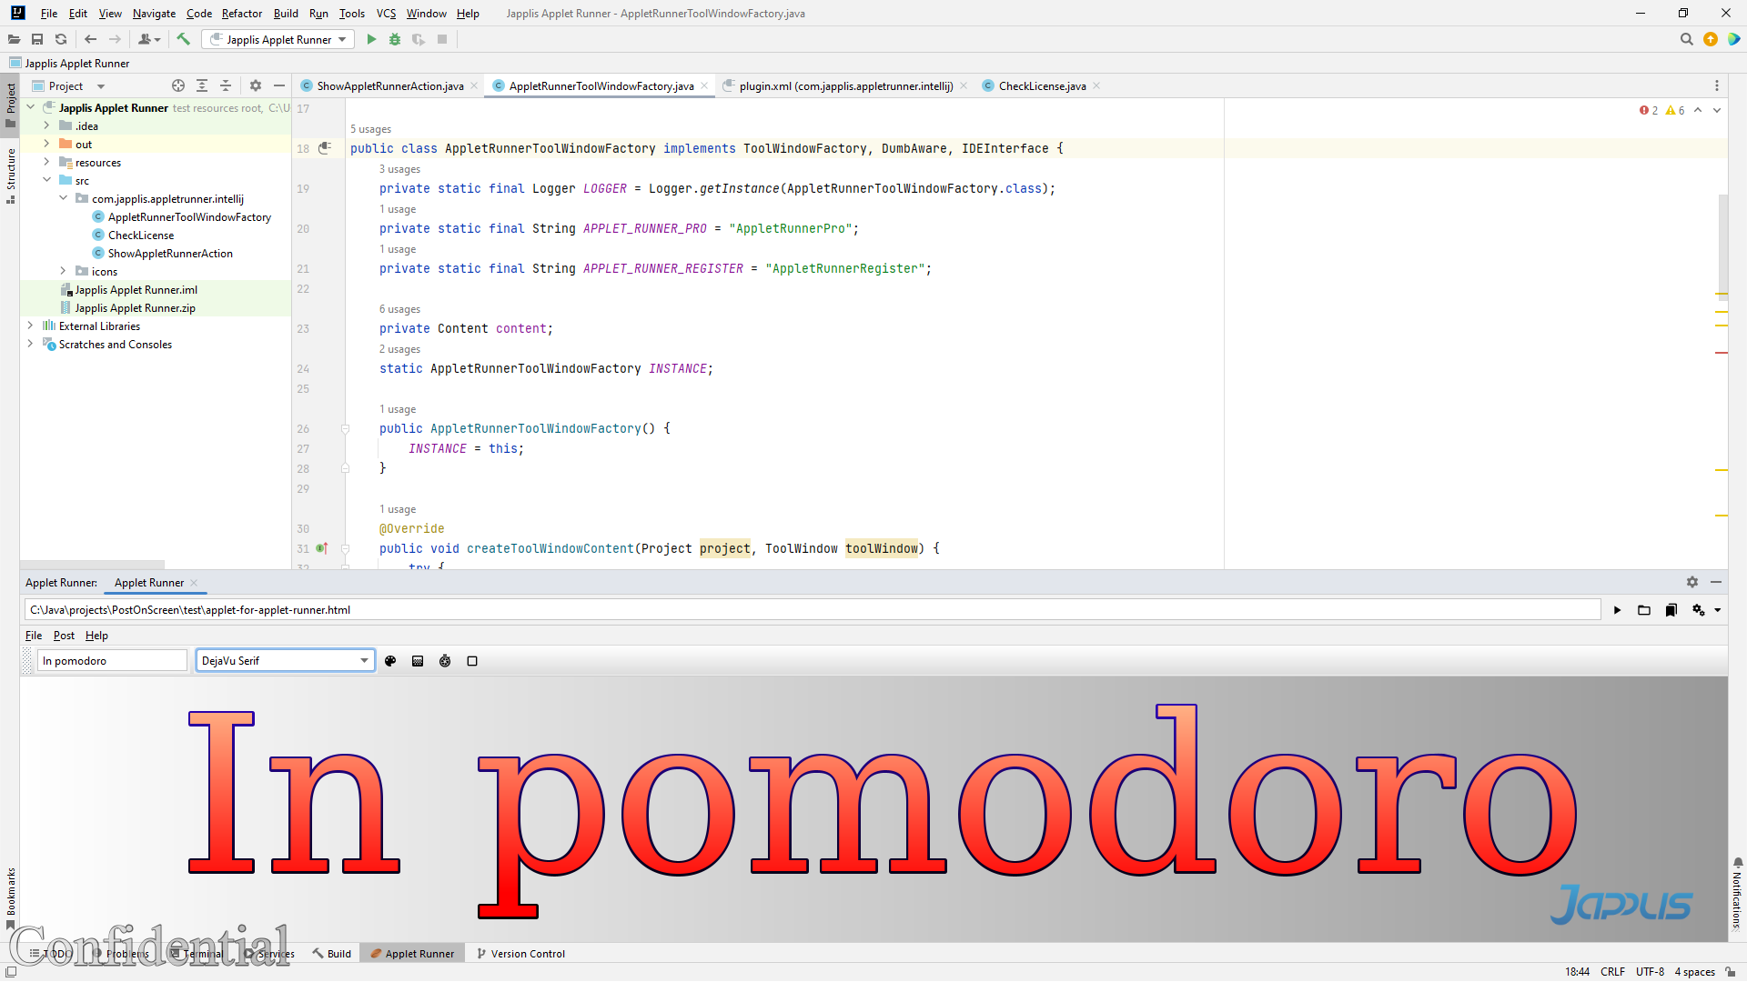Click Collapse All in the Project panel
The height and width of the screenshot is (982, 1747).
[x=226, y=85]
